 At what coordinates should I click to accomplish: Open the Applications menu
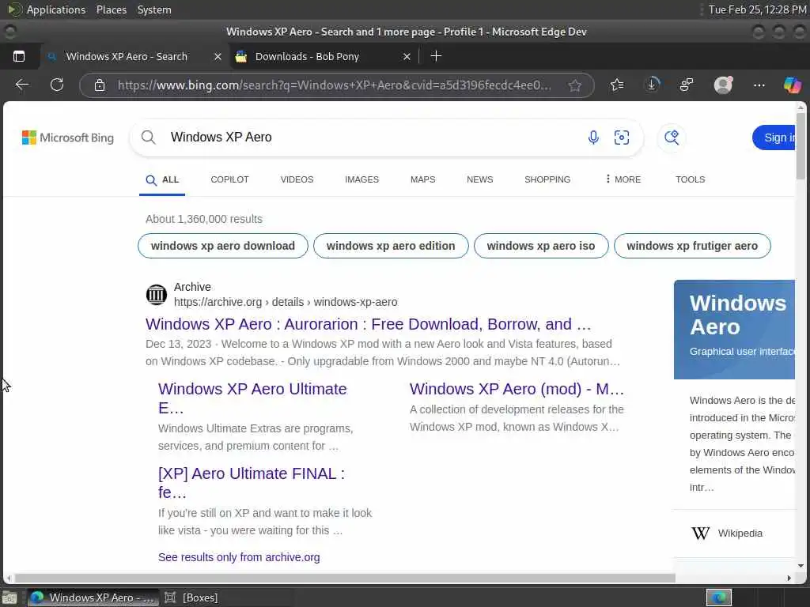(47, 9)
